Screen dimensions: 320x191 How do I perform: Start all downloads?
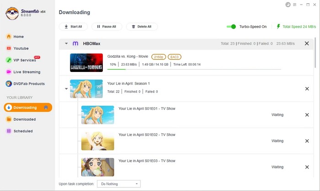[x=73, y=27]
